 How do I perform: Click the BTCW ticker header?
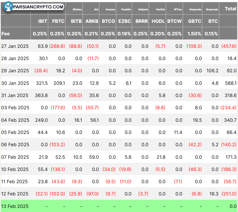[174, 21]
